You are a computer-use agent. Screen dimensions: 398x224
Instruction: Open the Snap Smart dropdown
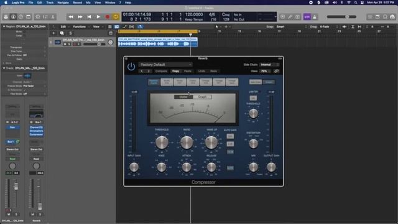point(292,27)
